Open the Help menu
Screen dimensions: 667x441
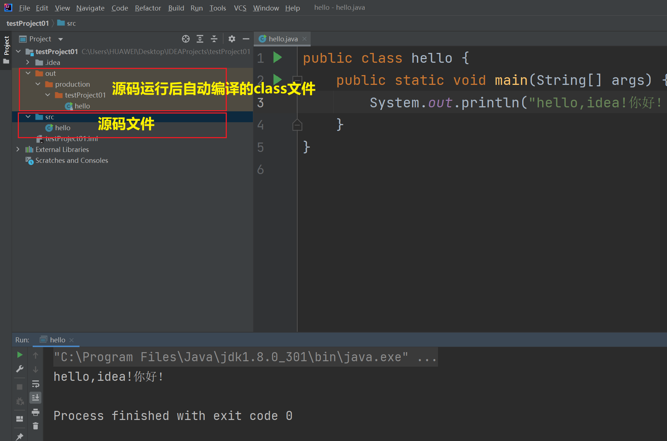[x=292, y=8]
